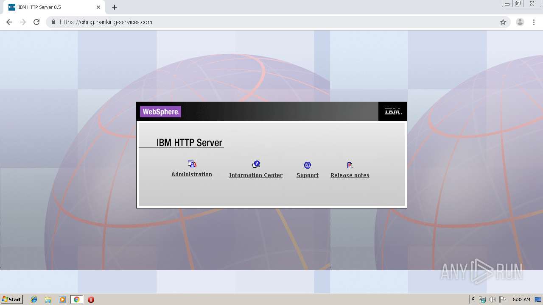The height and width of the screenshot is (305, 543).
Task: Click the Chrome taskbar icon
Action: click(x=76, y=299)
